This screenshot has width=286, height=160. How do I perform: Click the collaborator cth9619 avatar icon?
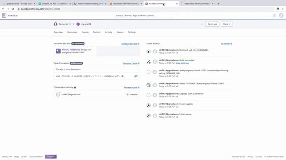coord(58,94)
